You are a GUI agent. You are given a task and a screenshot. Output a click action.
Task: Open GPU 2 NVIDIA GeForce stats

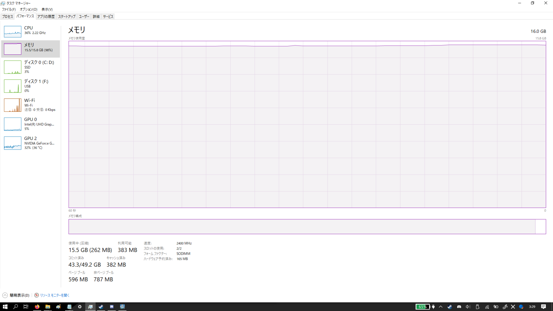30,143
